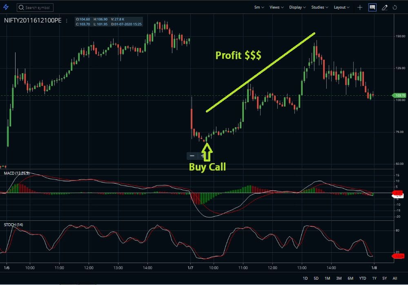Screen dimensions: 408x285
Task: Zoom out using the minus button on chart
Action: pos(192,156)
